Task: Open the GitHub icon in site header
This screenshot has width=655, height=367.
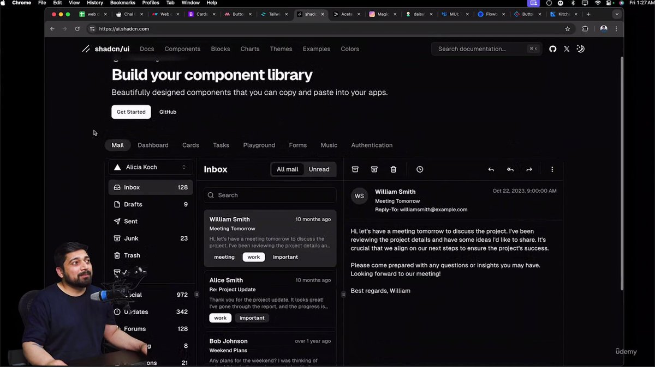Action: (552, 49)
